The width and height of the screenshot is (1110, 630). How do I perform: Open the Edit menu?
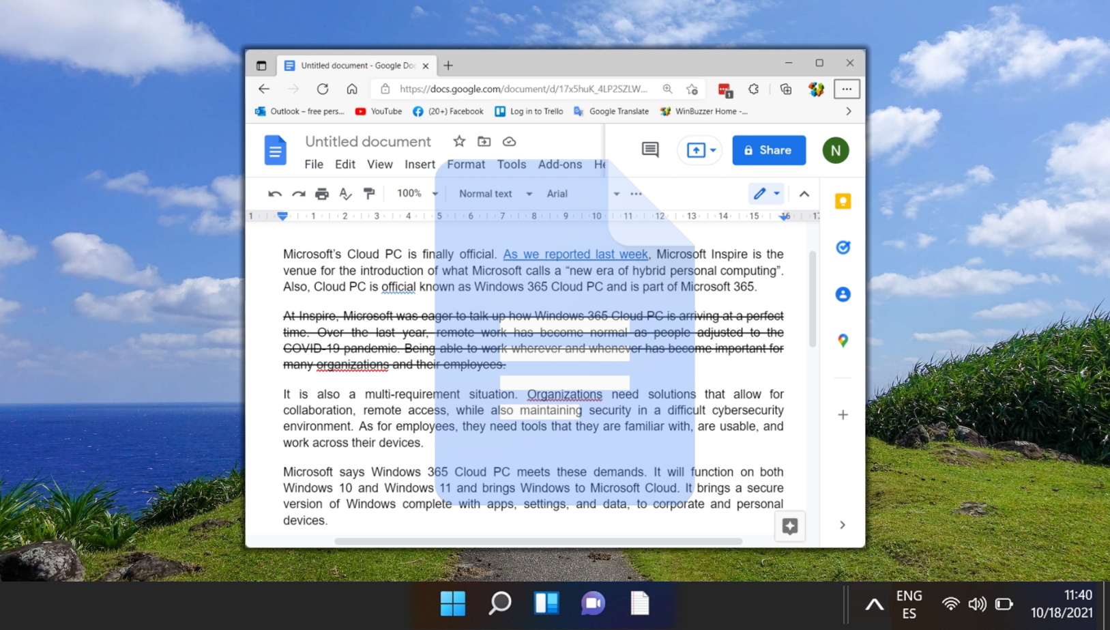pos(345,164)
